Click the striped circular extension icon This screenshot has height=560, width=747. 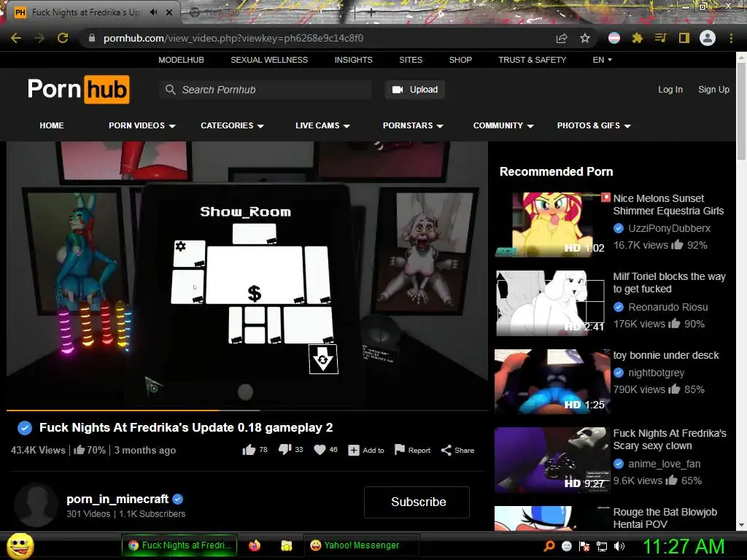[614, 38]
